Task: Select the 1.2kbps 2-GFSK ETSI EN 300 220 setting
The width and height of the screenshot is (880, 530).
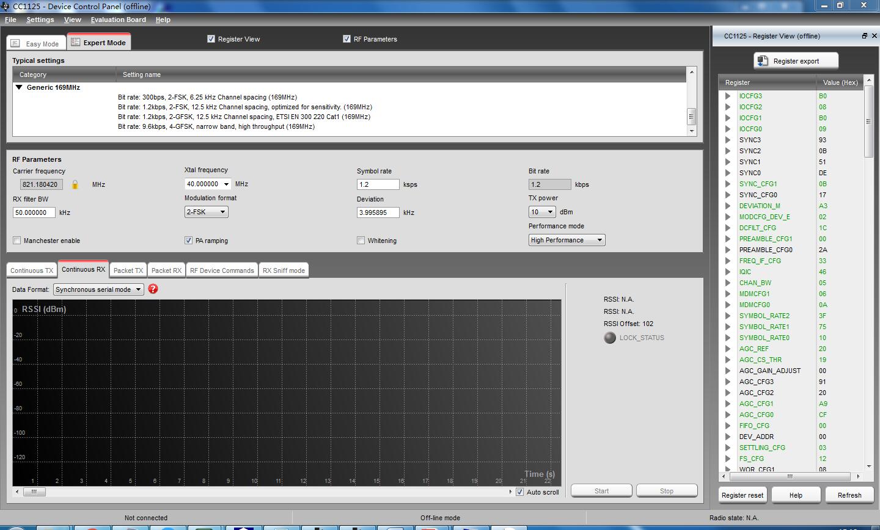Action: 244,117
